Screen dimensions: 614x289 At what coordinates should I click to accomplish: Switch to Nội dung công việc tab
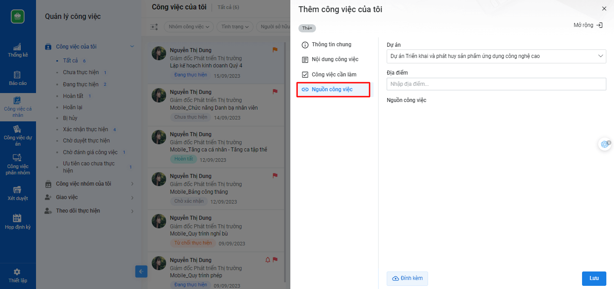tap(335, 59)
